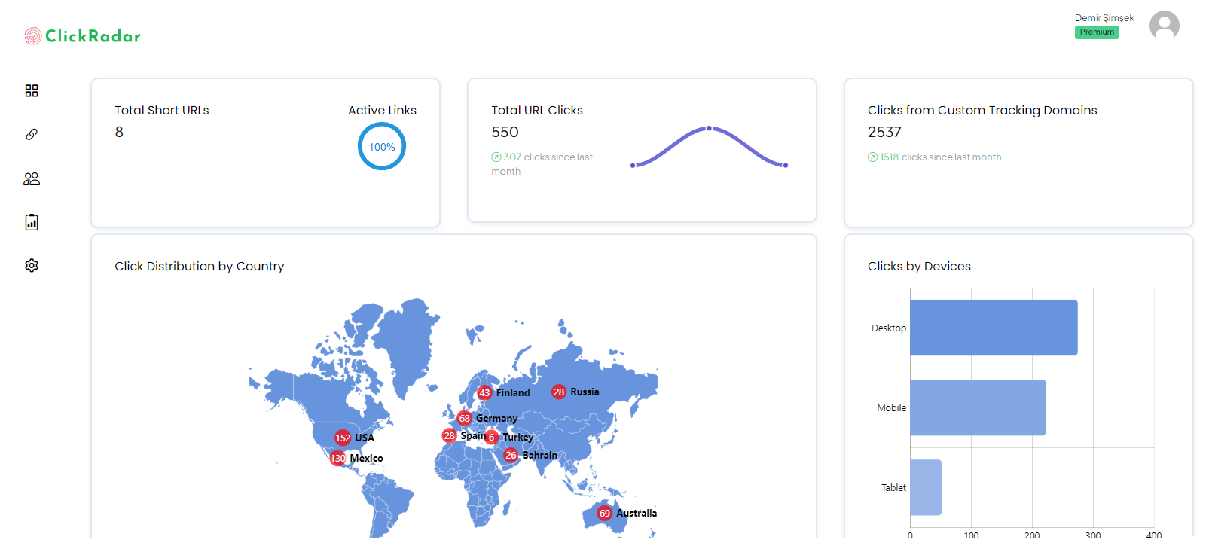Open the settings gear icon in sidebar

coord(32,265)
